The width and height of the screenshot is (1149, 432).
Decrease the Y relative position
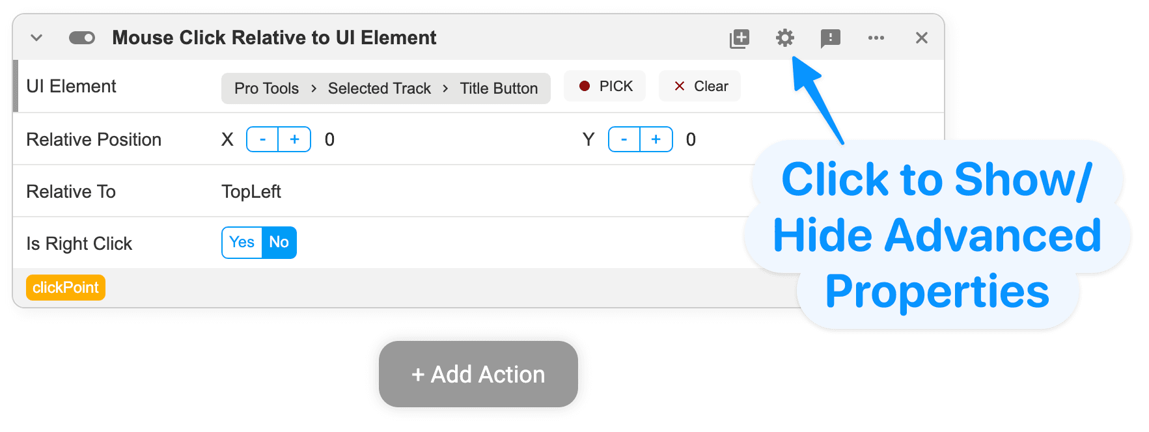(624, 139)
